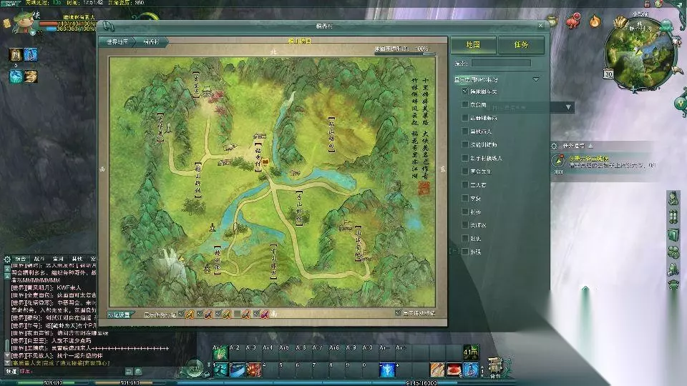This screenshot has height=386, width=687.
Task: Select the 综合 chat tab
Action: point(21,259)
